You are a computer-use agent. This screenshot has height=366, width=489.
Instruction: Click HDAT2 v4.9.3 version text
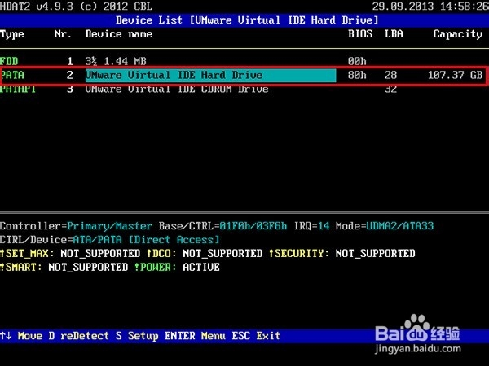(x=37, y=7)
